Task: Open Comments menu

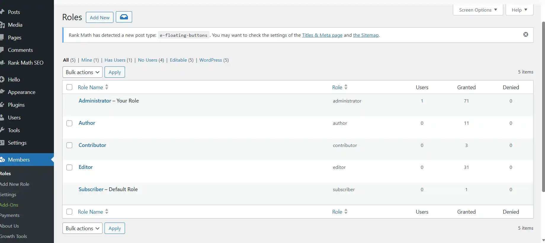Action: [x=20, y=50]
